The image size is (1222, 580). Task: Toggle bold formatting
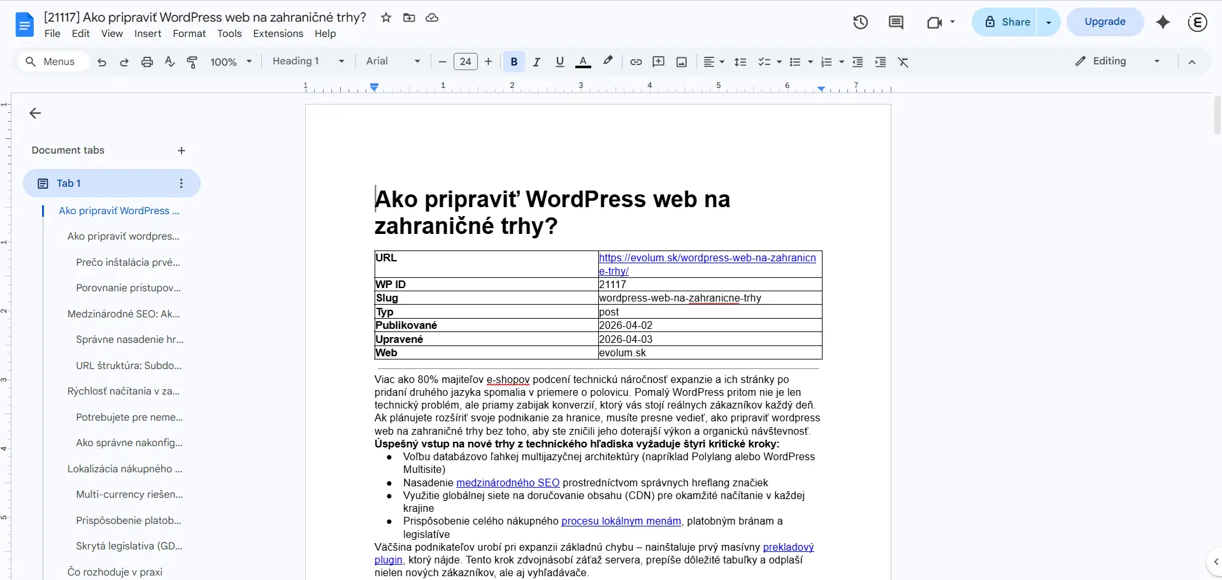(514, 62)
